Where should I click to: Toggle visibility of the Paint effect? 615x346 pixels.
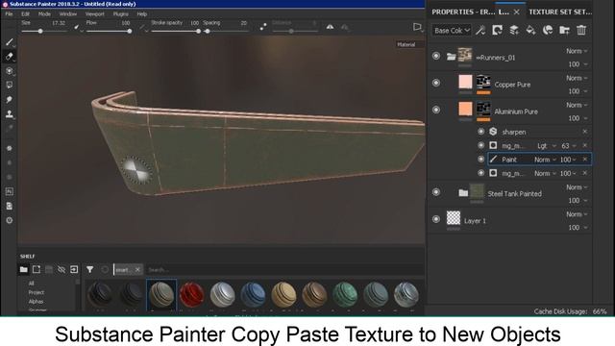click(480, 160)
